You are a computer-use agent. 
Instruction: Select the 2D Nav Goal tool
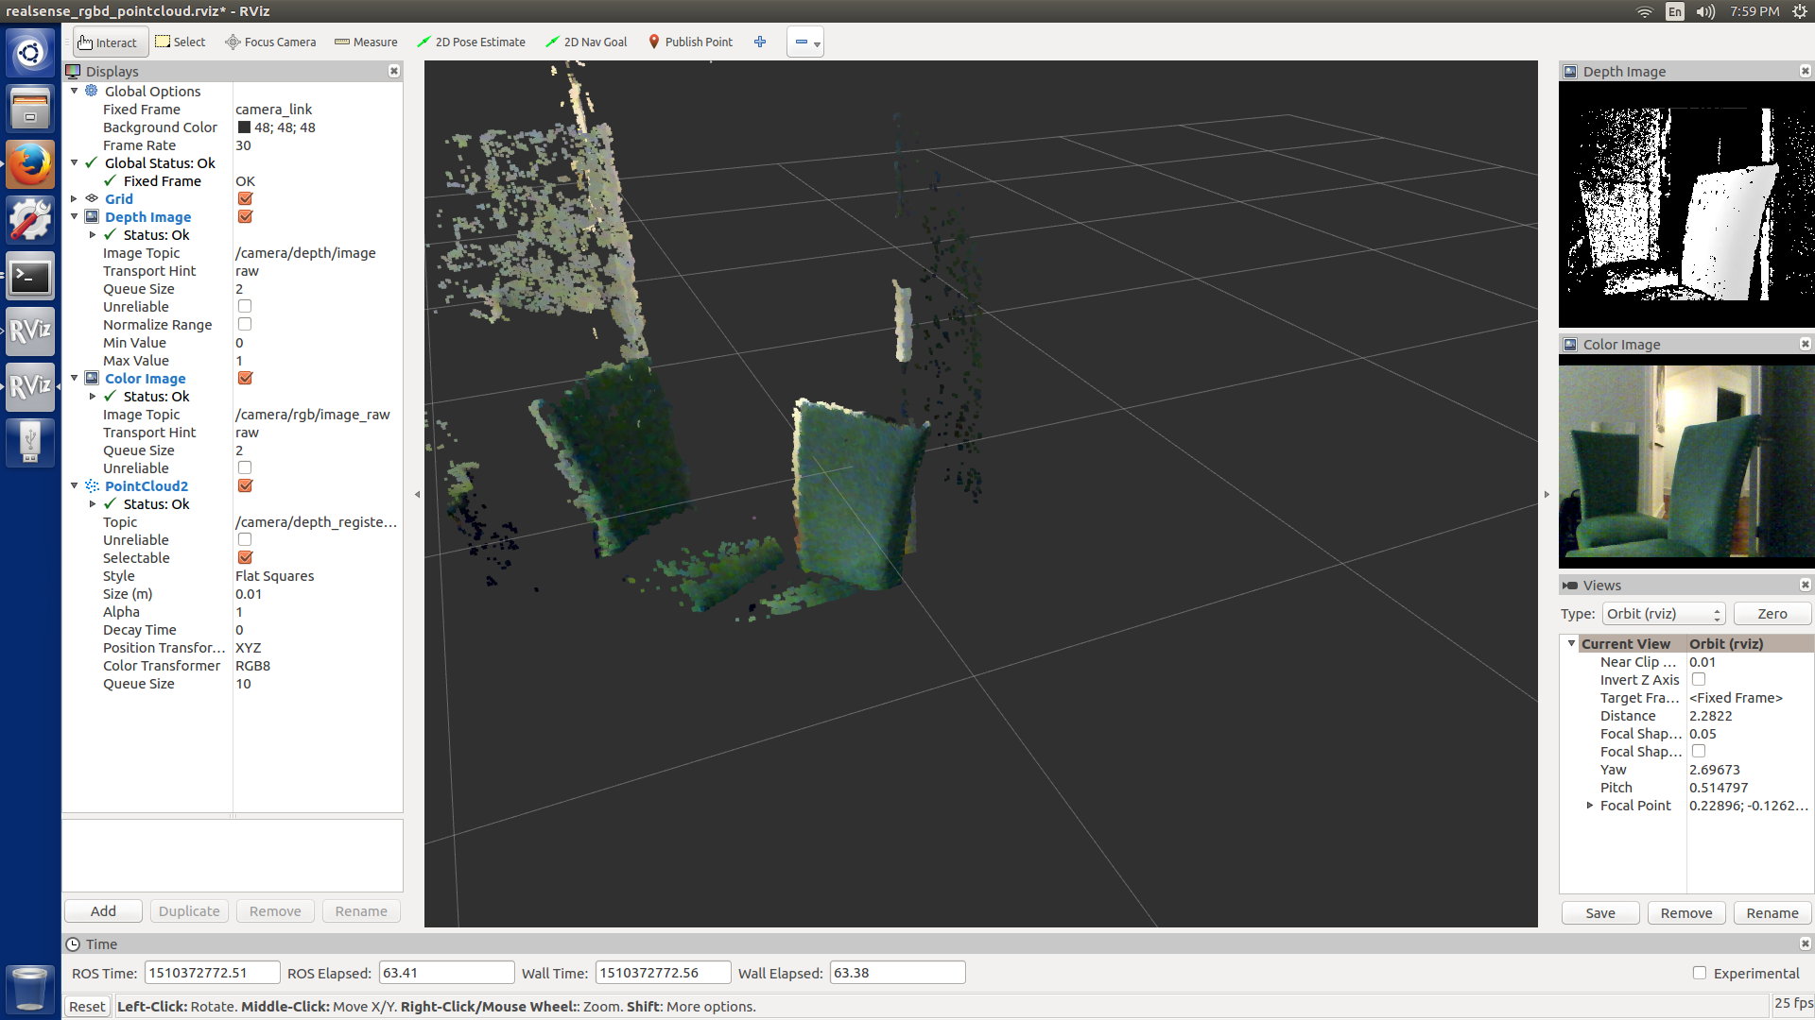click(586, 42)
